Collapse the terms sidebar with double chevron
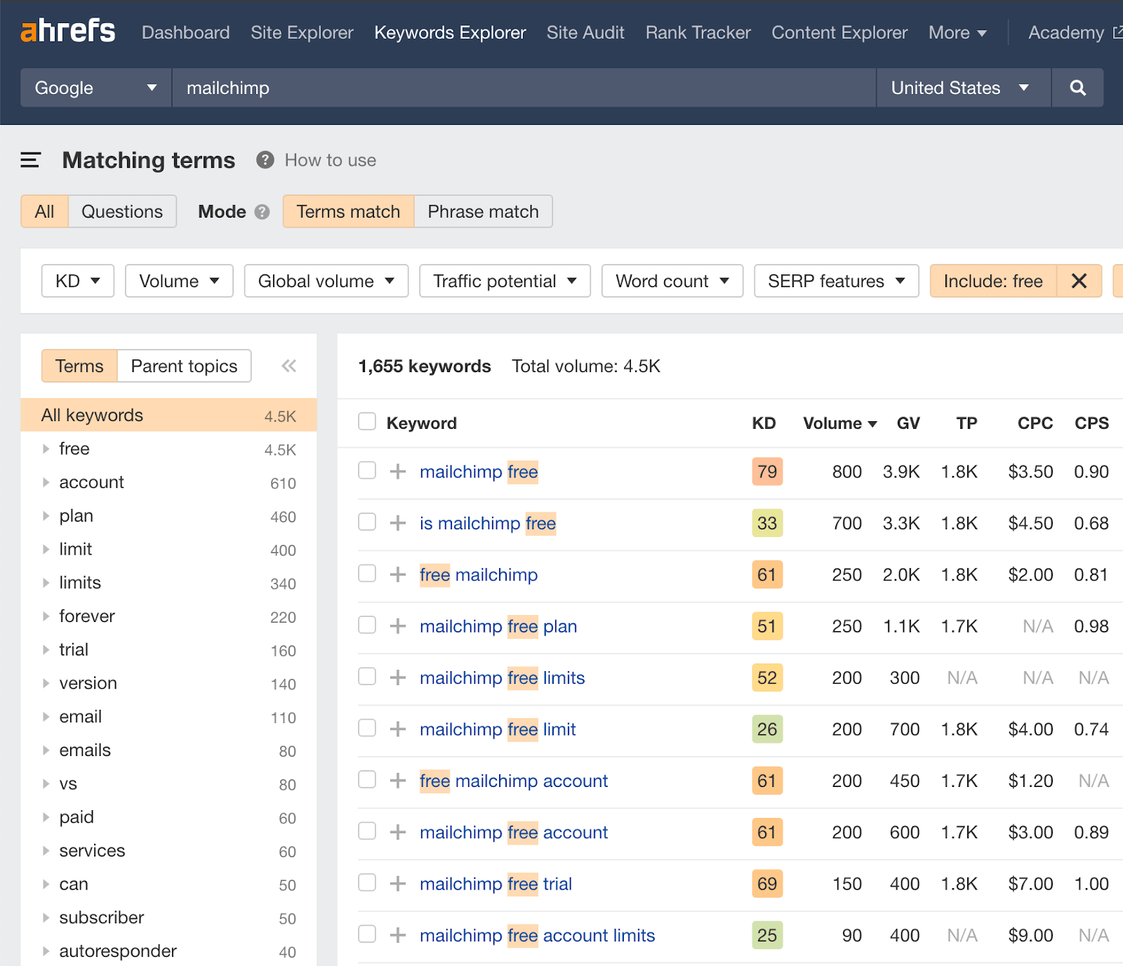Image resolution: width=1123 pixels, height=966 pixels. [288, 366]
